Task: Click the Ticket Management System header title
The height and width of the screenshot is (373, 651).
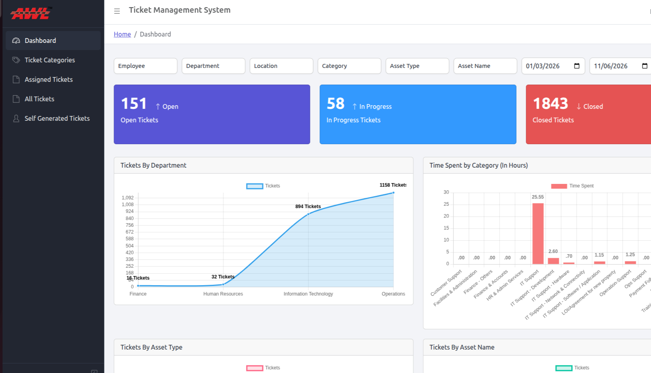Action: tap(180, 10)
